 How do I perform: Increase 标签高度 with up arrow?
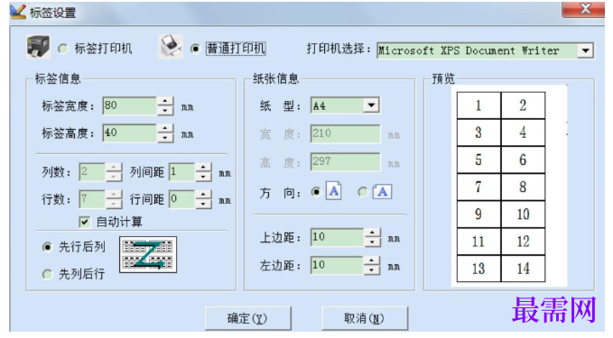click(x=165, y=128)
